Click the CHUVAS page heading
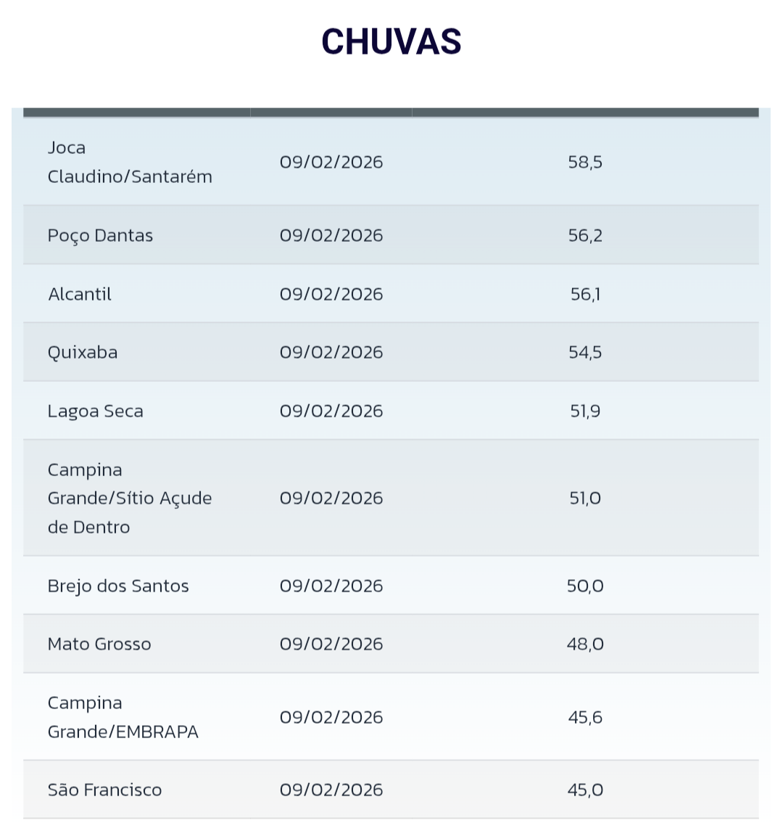The image size is (783, 831). point(391,41)
